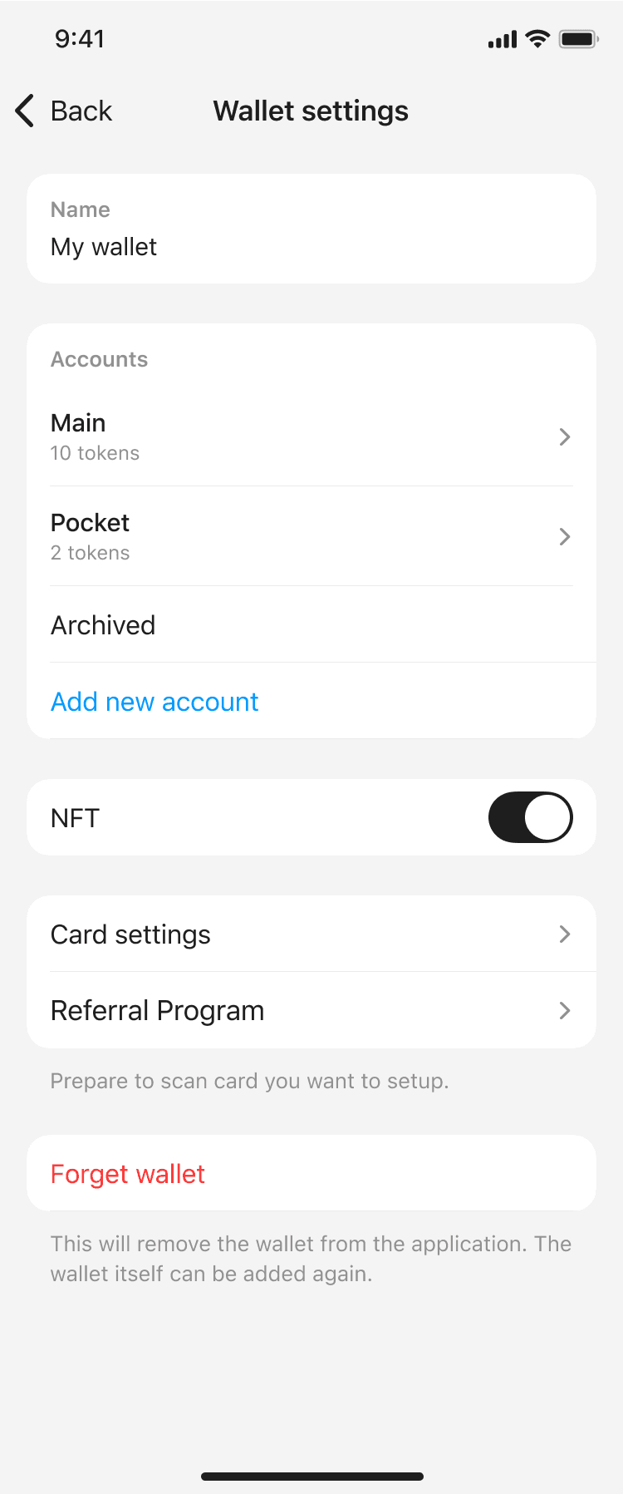Click Referral Program chevron arrow
Screen dimensions: 623x1494
click(x=565, y=1010)
